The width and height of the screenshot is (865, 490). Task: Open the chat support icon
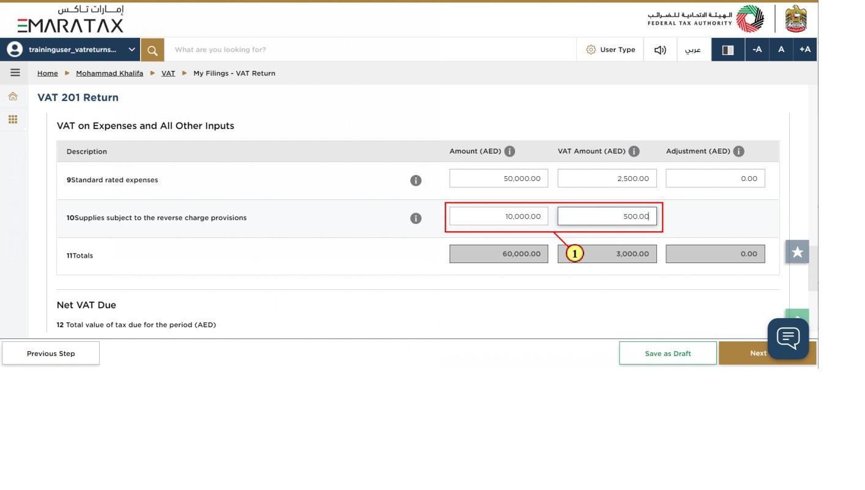(789, 338)
